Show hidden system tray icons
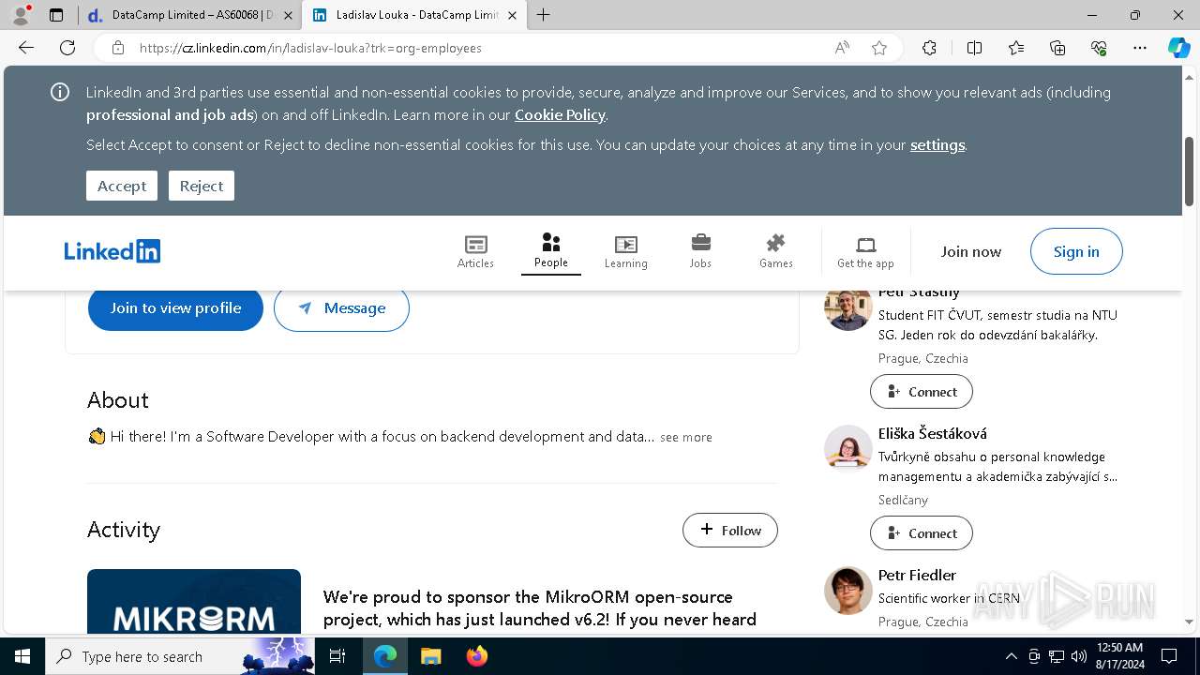The width and height of the screenshot is (1200, 675). coord(1011,656)
